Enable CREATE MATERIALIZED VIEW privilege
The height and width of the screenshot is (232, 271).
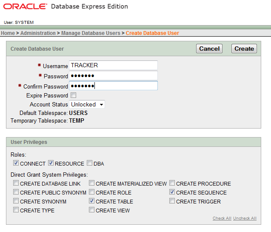[92, 183]
